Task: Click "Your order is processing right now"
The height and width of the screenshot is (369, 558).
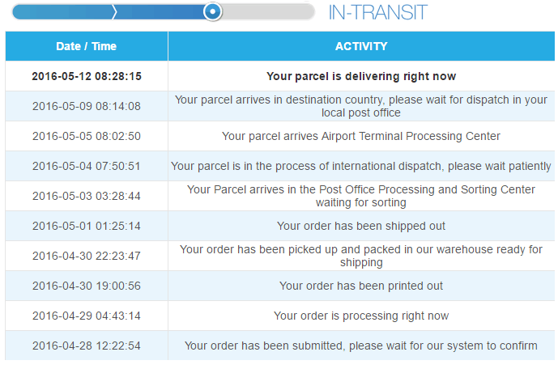Action: click(361, 316)
